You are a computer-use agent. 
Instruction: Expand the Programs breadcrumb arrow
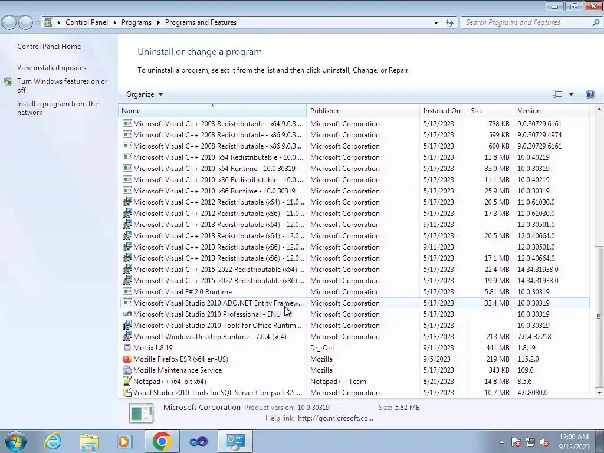(x=158, y=23)
